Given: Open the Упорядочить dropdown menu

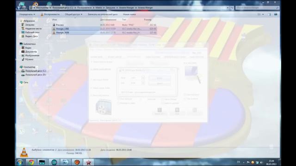Looking at the screenshot, I should [27, 14].
